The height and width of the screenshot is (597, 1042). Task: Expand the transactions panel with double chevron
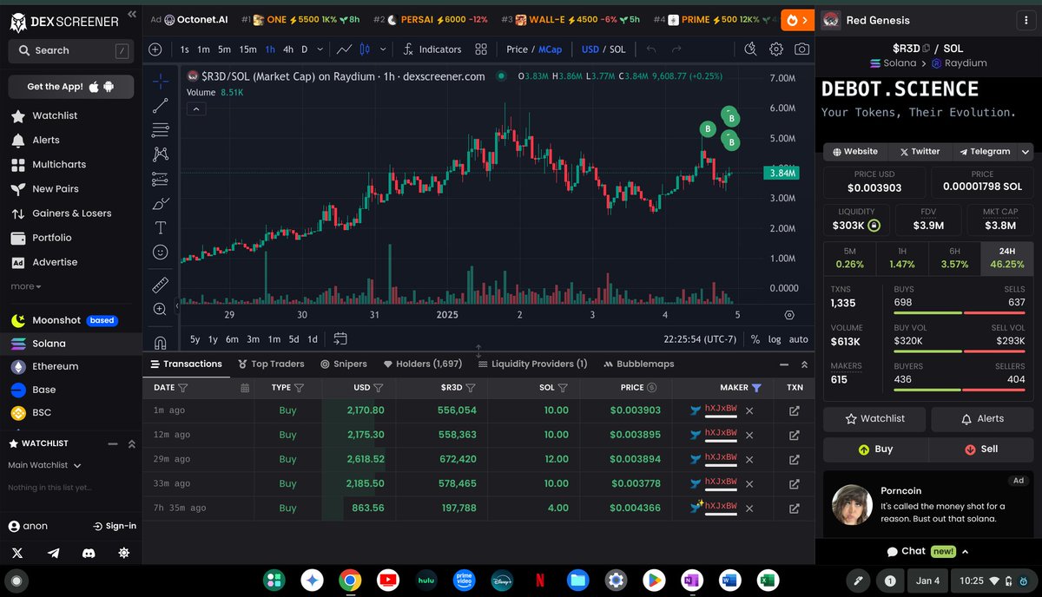(804, 364)
